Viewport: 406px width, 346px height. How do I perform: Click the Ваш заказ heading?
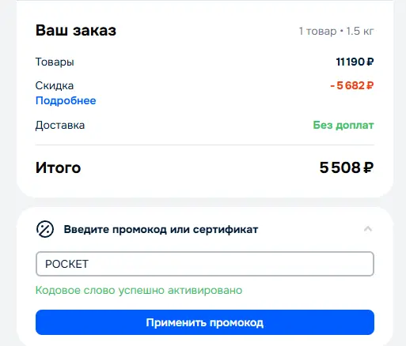(76, 30)
